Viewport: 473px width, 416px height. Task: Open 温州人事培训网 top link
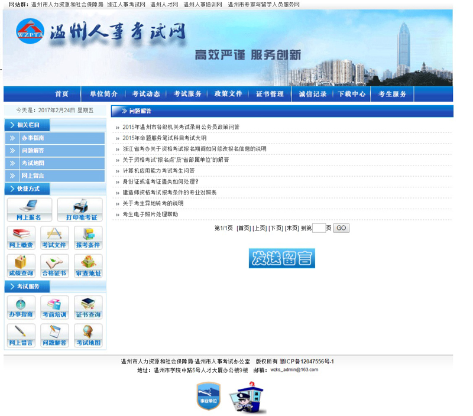[x=203, y=5]
